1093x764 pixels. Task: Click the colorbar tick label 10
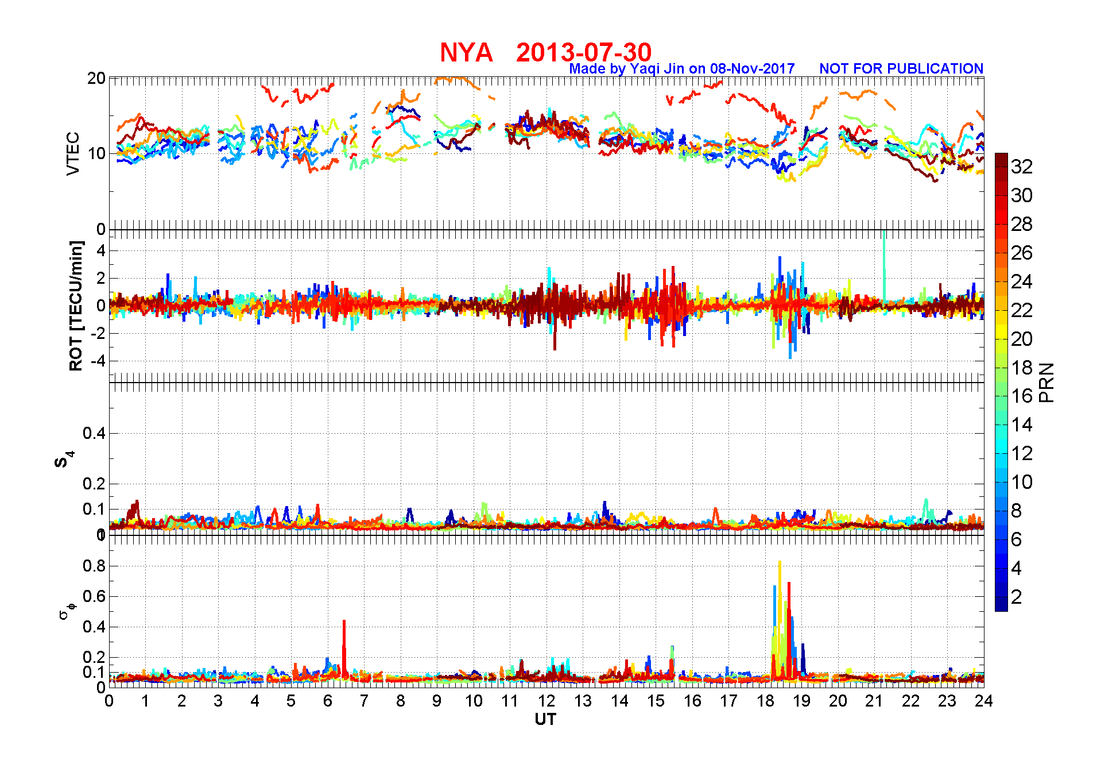(1022, 482)
